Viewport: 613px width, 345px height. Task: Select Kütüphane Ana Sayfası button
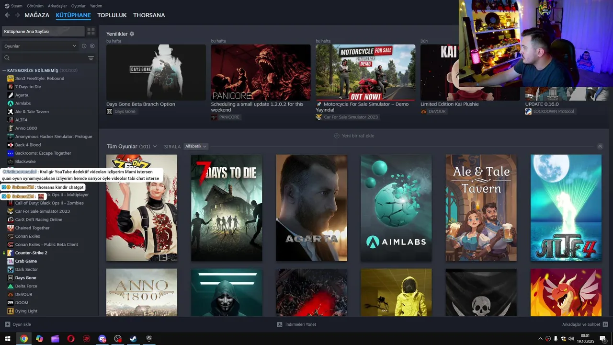[x=43, y=31]
